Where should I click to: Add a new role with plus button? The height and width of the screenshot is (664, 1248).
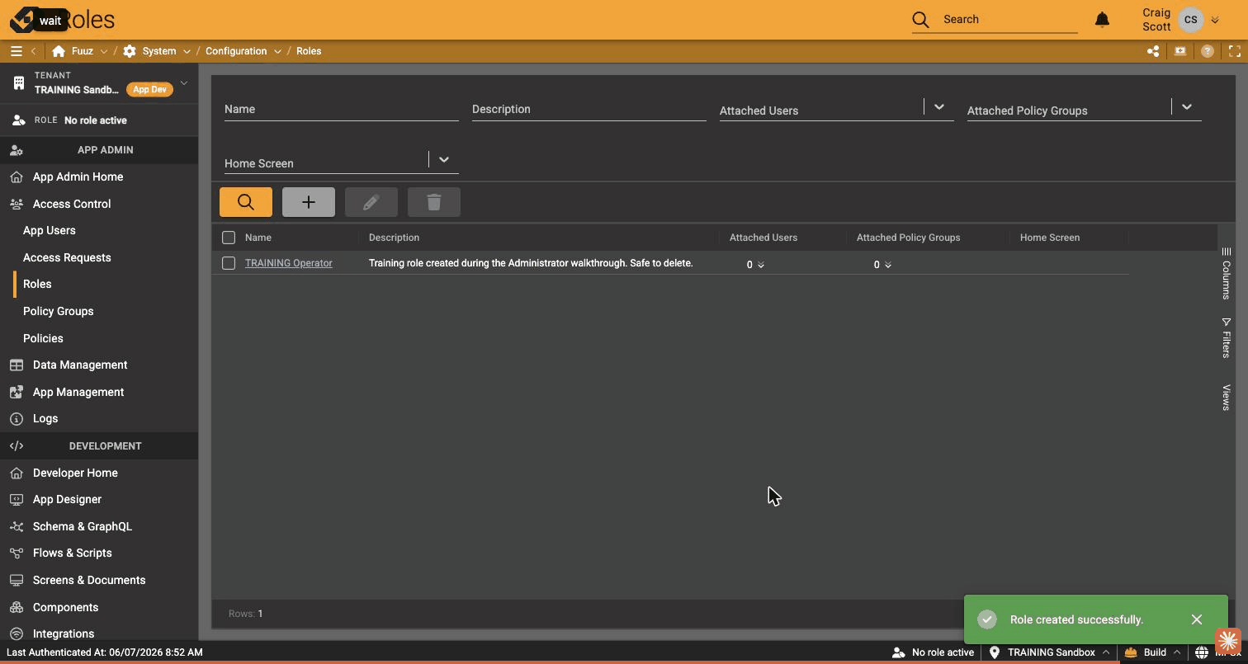tap(309, 202)
